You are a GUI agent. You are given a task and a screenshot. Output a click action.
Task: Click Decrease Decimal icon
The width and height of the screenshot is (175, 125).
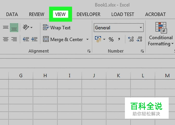point(139,39)
